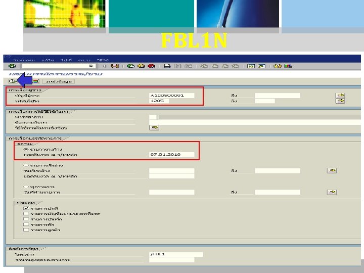Uncheck the Normal Items checkbox
The image size is (364, 273).
point(26,208)
